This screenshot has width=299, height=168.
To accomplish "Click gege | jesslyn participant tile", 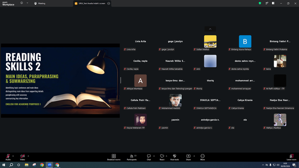I will [175, 42].
